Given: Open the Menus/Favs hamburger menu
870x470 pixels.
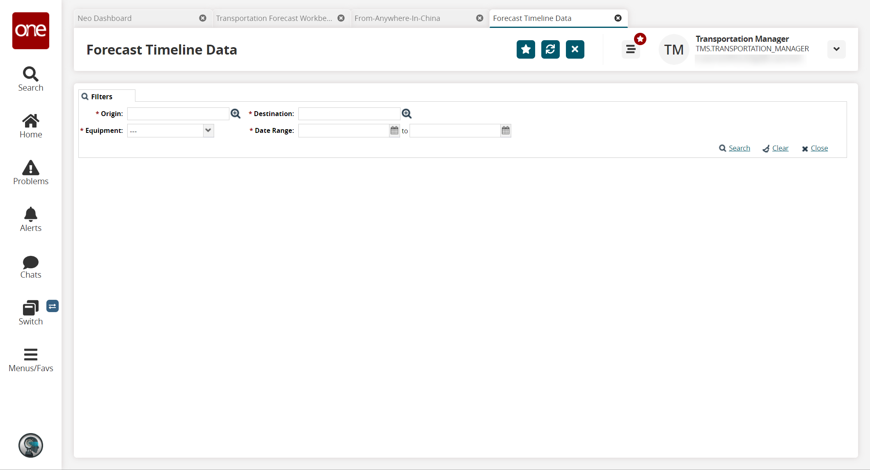Looking at the screenshot, I should coord(31,360).
